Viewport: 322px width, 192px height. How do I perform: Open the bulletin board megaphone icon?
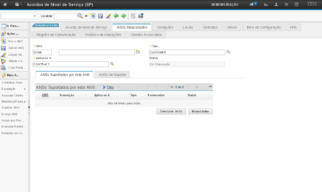tap(253, 4)
